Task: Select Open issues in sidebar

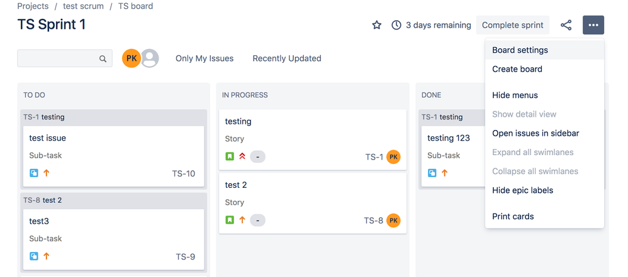Action: coord(544,134)
